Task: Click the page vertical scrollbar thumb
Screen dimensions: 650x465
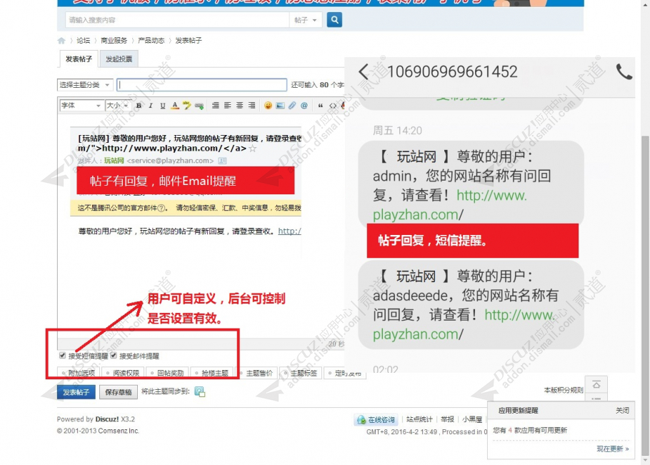Action: [x=645, y=294]
